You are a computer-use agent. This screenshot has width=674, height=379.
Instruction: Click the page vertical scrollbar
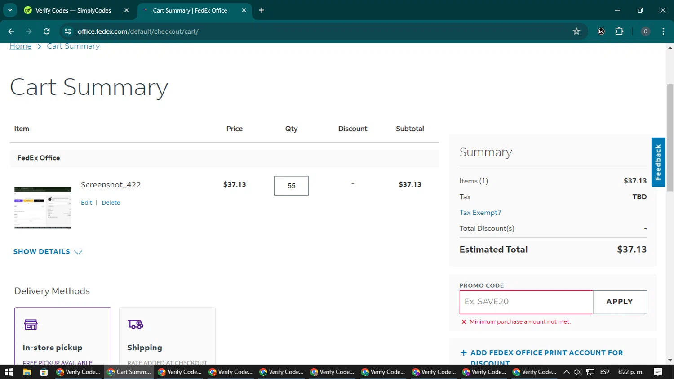pyautogui.click(x=670, y=138)
